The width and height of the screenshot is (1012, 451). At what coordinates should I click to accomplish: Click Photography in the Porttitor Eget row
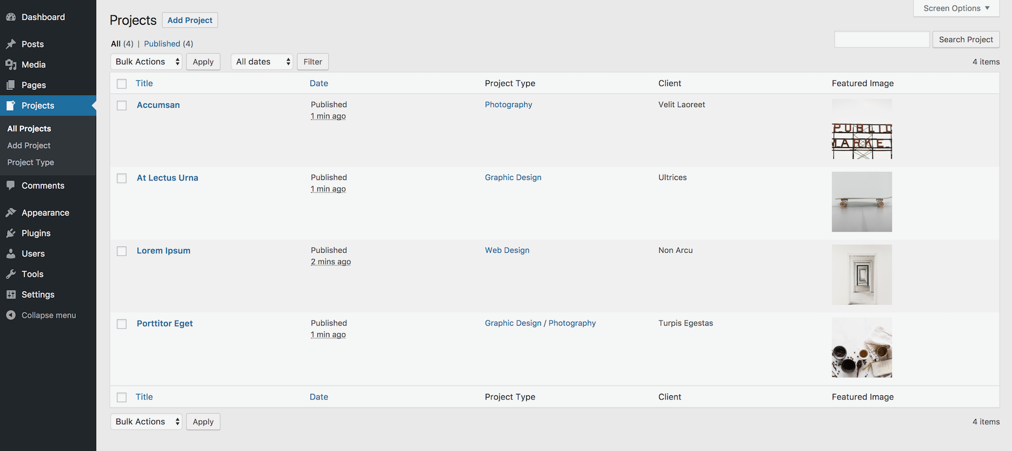pyautogui.click(x=572, y=323)
